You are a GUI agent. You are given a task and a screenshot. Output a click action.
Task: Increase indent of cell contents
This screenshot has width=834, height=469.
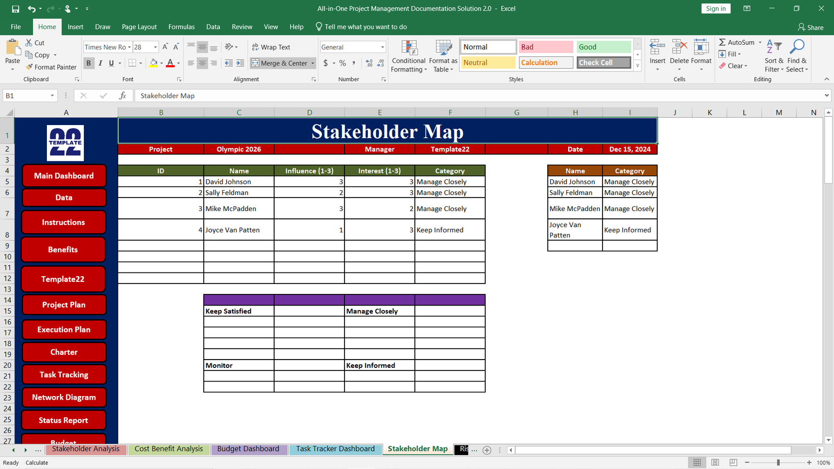click(240, 63)
